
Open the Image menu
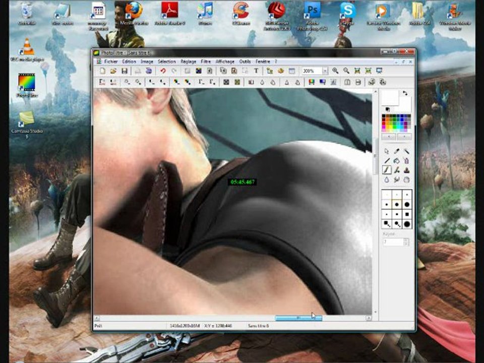pyautogui.click(x=147, y=62)
